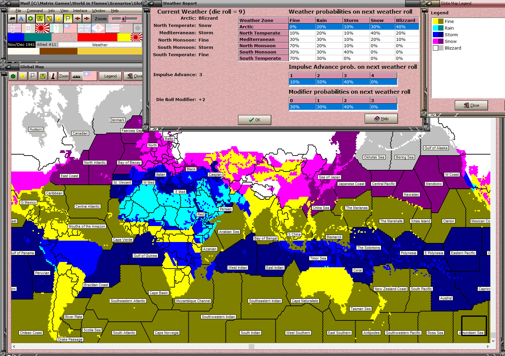The image size is (505, 356).
Task: Select the Japanese rising sun flag in flags row
Action: (x=42, y=28)
